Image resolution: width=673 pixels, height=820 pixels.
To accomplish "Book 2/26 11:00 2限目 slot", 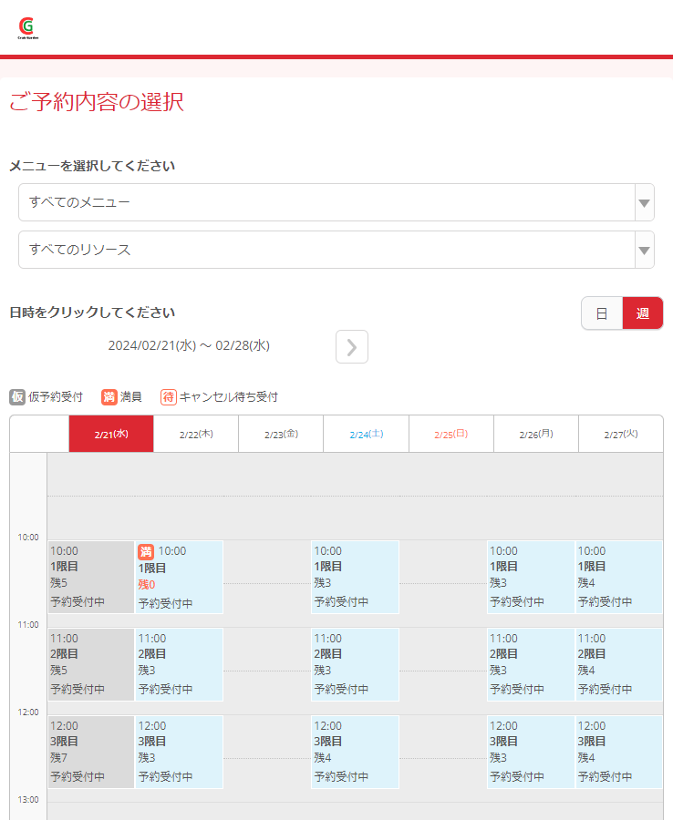I will (530, 663).
